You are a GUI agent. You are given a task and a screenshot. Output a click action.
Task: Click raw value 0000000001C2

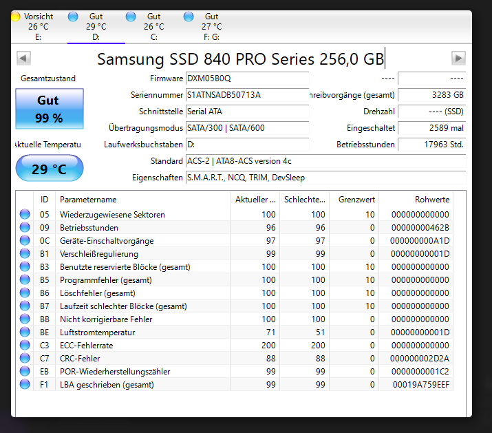pyautogui.click(x=420, y=372)
